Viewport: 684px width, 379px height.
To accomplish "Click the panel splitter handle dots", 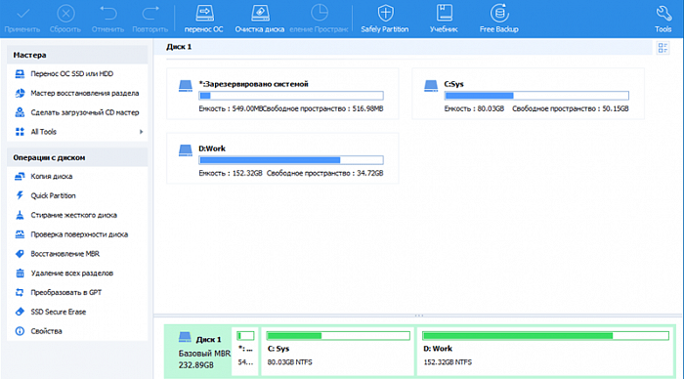I will click(419, 315).
